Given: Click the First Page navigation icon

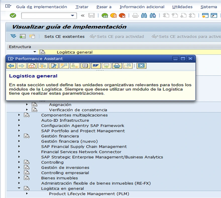Looking at the screenshot, I should [x=166, y=16].
